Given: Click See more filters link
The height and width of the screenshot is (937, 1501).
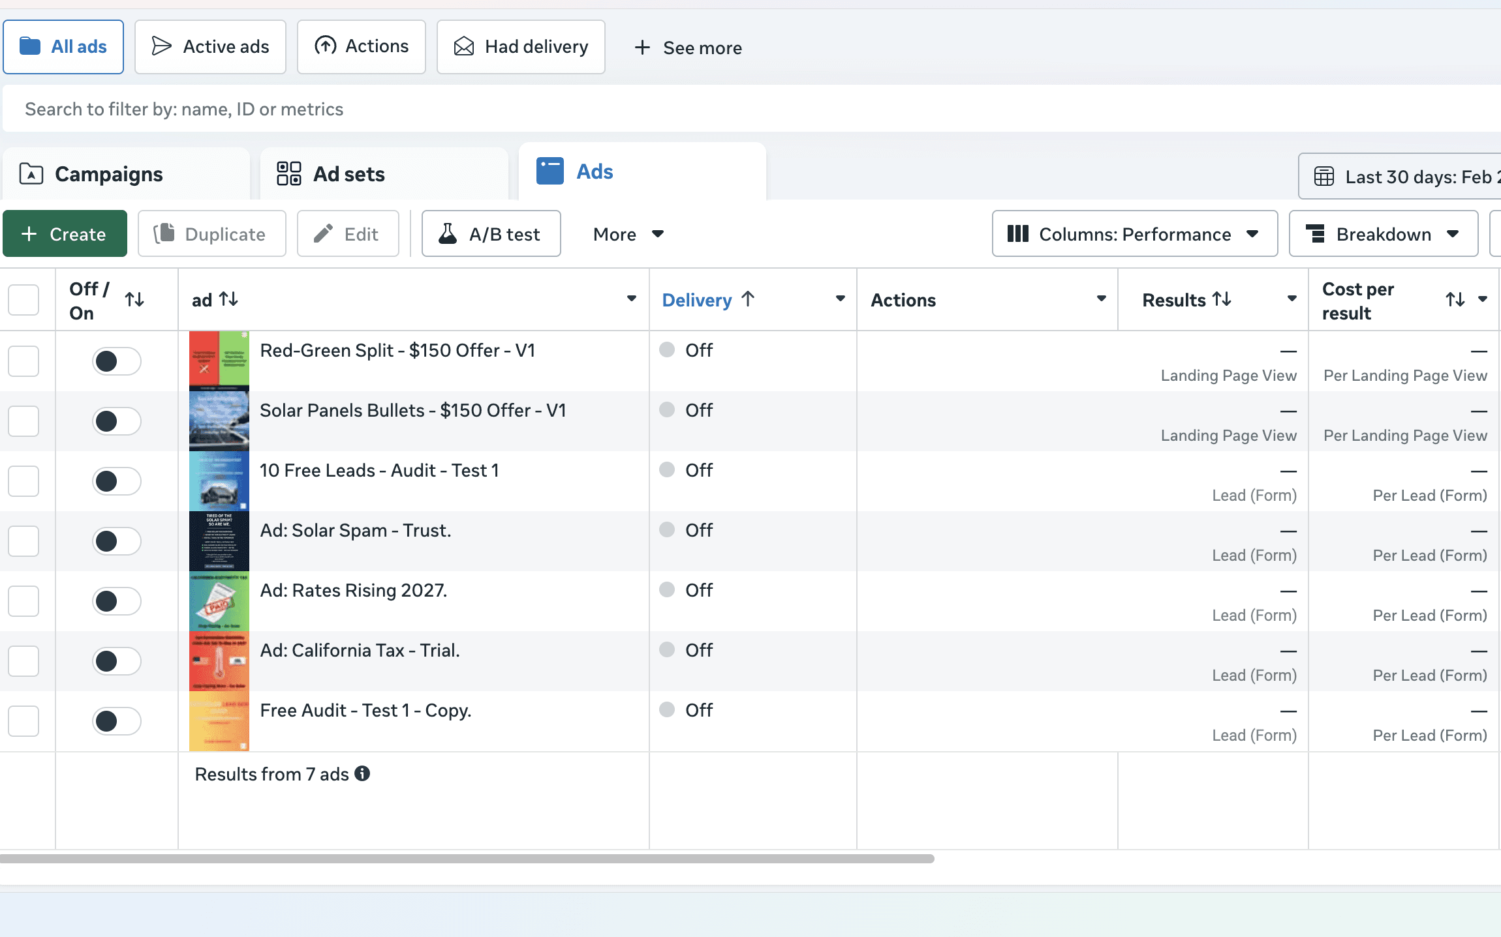Looking at the screenshot, I should (x=689, y=48).
